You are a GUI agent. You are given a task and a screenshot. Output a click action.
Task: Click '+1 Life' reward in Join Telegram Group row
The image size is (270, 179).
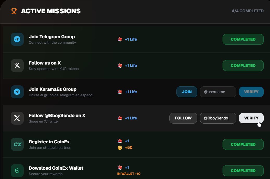coord(131,39)
